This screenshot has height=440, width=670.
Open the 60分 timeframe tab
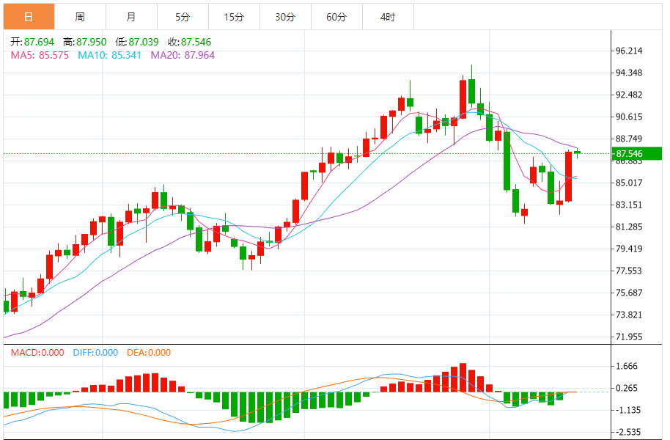pyautogui.click(x=336, y=17)
